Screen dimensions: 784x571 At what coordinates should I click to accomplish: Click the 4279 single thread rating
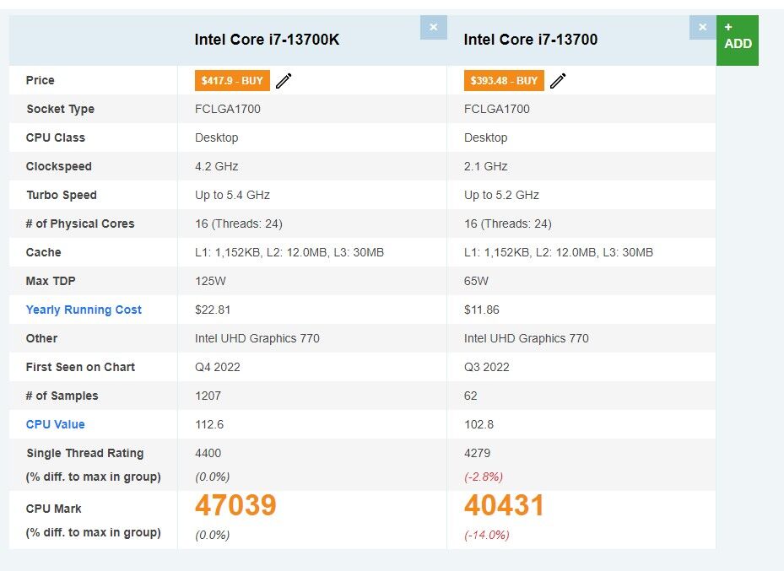[x=477, y=453]
